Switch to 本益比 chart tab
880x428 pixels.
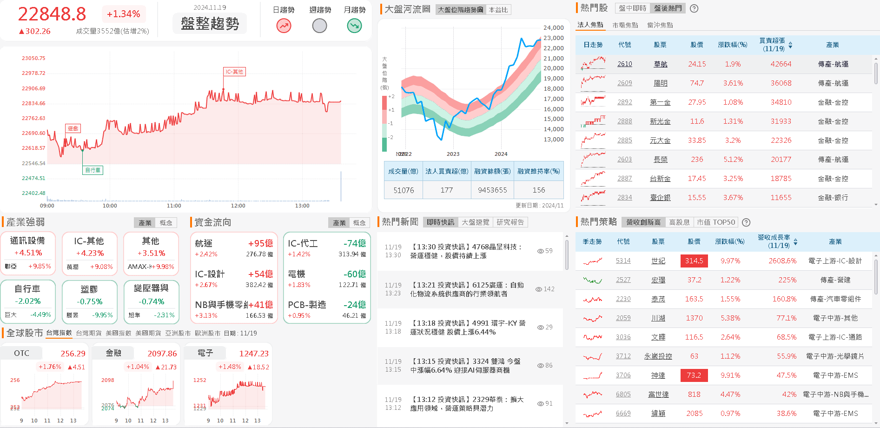498,10
